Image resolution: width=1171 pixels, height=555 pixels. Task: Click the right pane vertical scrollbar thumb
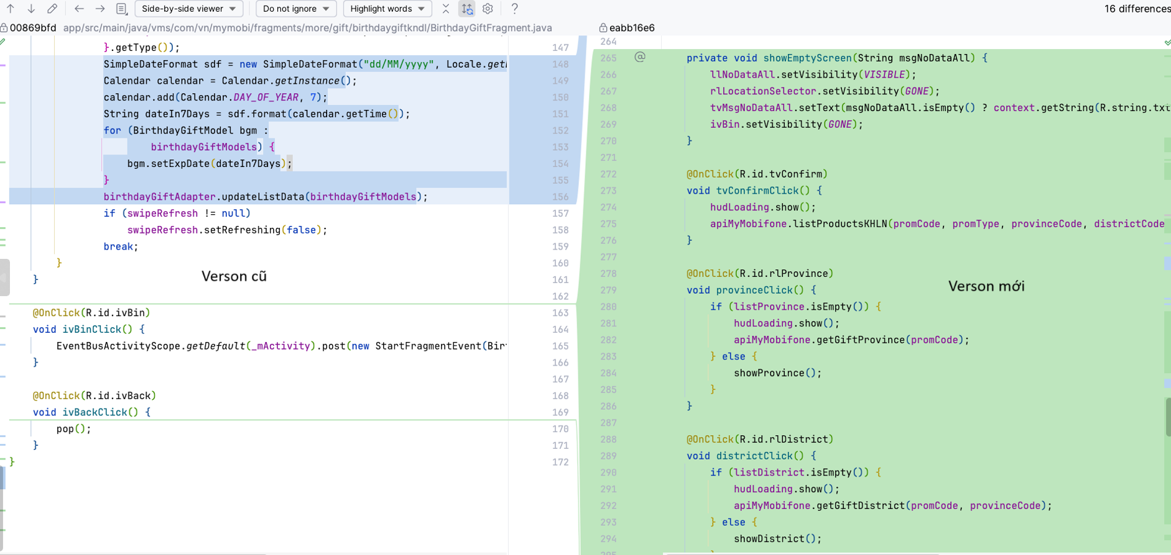pos(1168,417)
